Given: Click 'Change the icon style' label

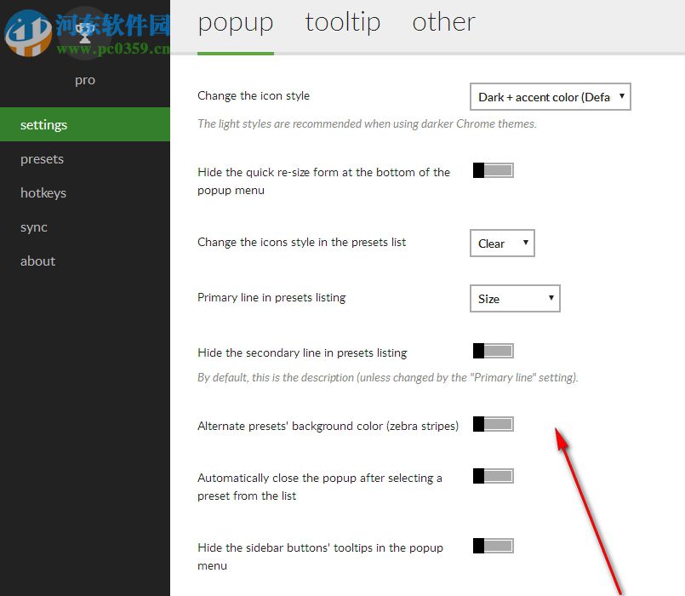Looking at the screenshot, I should (x=254, y=95).
